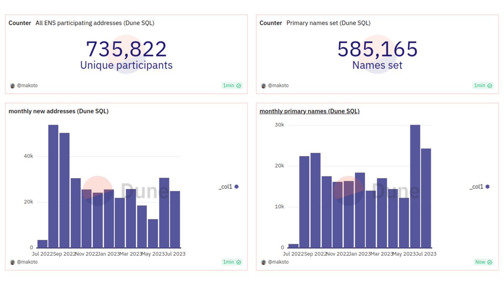Click _col1 legend label in primary names chart

[x=476, y=186]
